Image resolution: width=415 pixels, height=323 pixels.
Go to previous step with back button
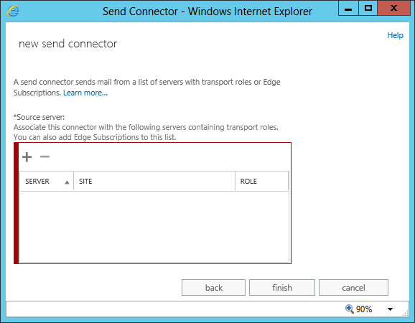click(x=213, y=288)
